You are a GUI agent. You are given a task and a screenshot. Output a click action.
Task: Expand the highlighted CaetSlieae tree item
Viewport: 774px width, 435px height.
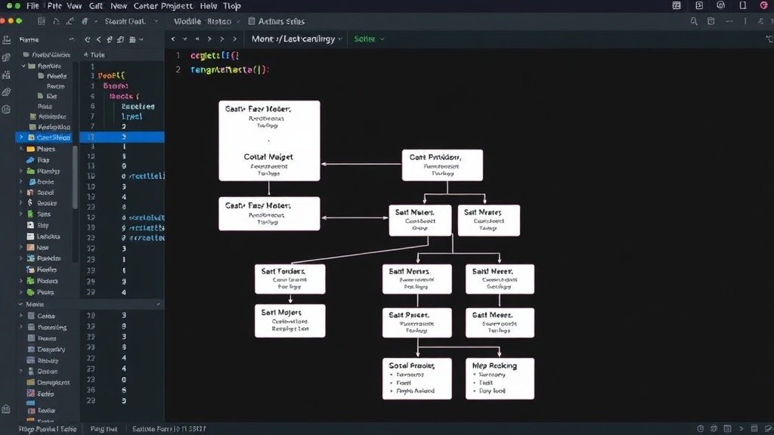tap(21, 137)
